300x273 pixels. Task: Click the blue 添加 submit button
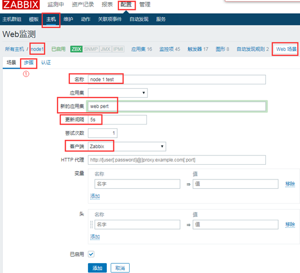[x=97, y=268]
